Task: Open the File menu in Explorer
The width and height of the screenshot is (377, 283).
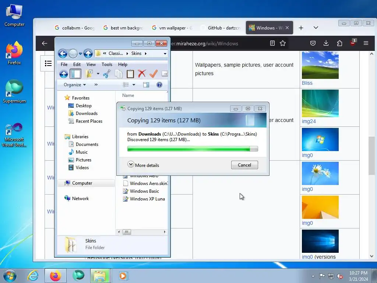Action: (64, 64)
